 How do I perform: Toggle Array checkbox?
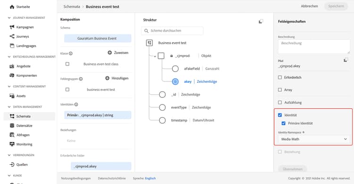coord(280,89)
